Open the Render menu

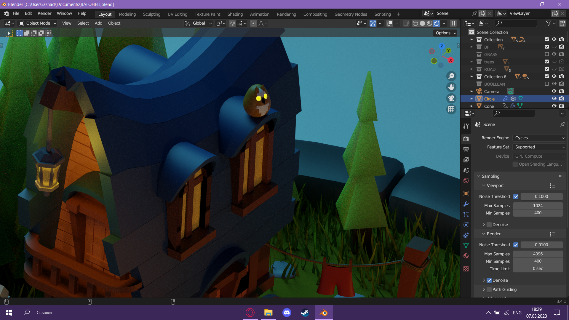coord(44,13)
